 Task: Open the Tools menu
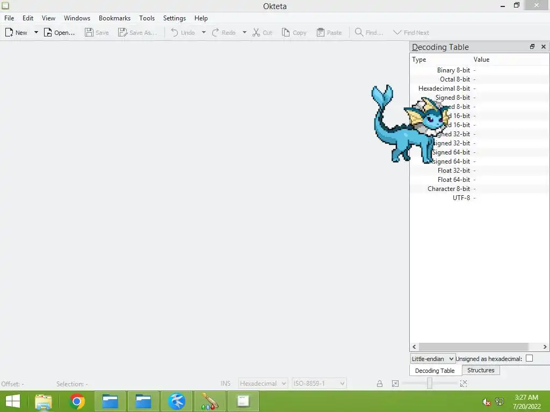(147, 18)
